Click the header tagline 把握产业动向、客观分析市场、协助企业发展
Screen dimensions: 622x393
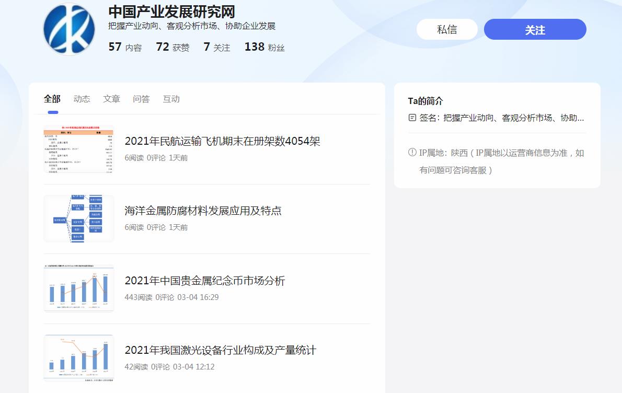(192, 26)
